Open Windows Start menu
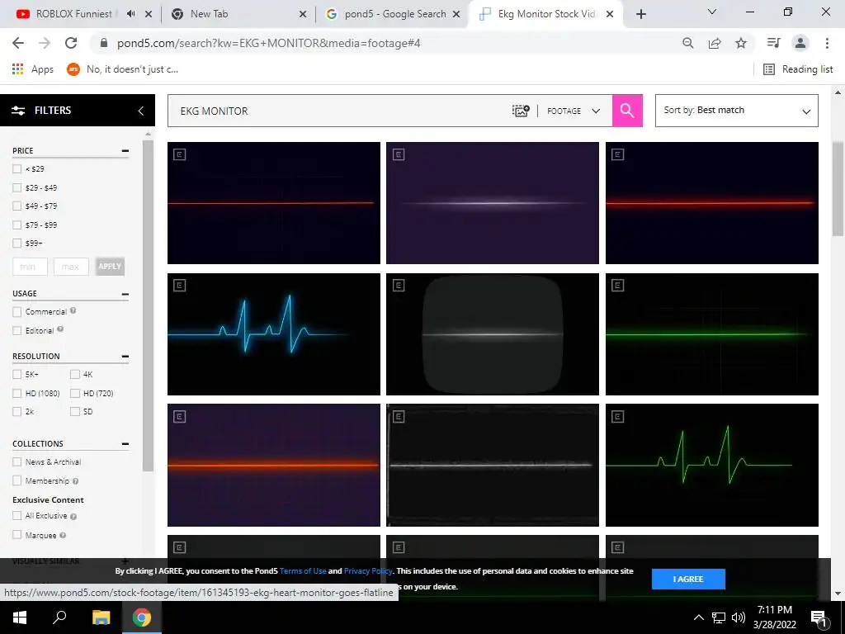This screenshot has height=634, width=845. [20, 617]
